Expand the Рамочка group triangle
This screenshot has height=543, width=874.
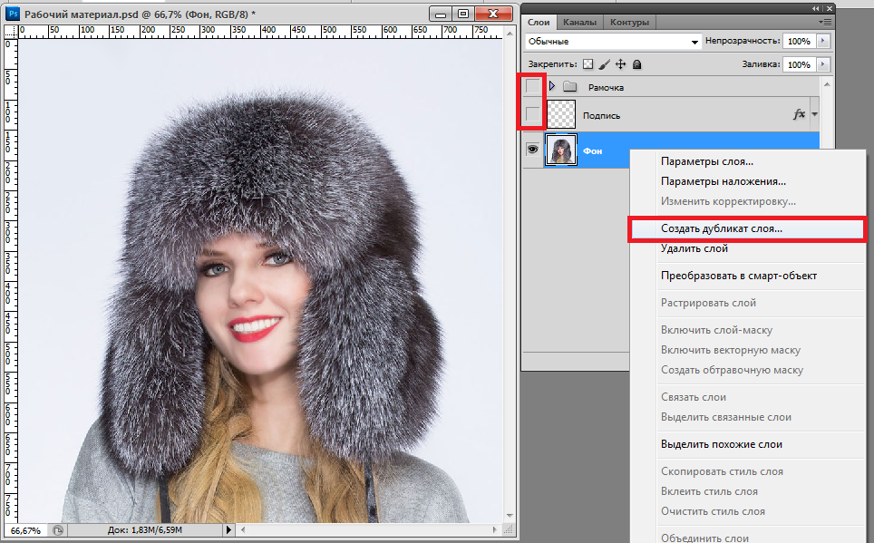[551, 87]
